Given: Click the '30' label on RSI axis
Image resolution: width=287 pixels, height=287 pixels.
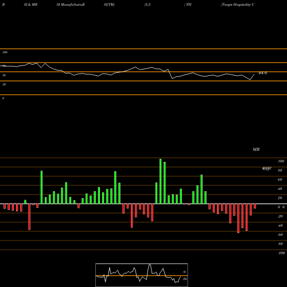Looking at the screenshot, I should click(x=4, y=84).
